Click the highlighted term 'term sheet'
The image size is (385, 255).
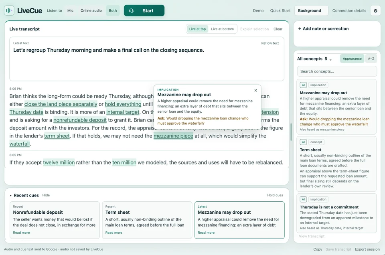[x=57, y=136]
